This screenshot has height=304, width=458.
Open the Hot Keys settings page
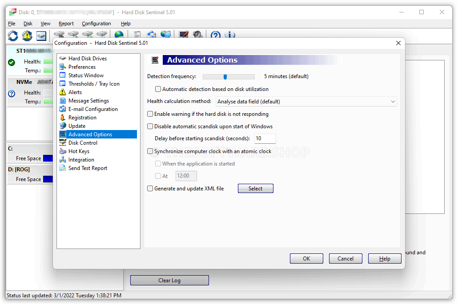[x=79, y=151]
